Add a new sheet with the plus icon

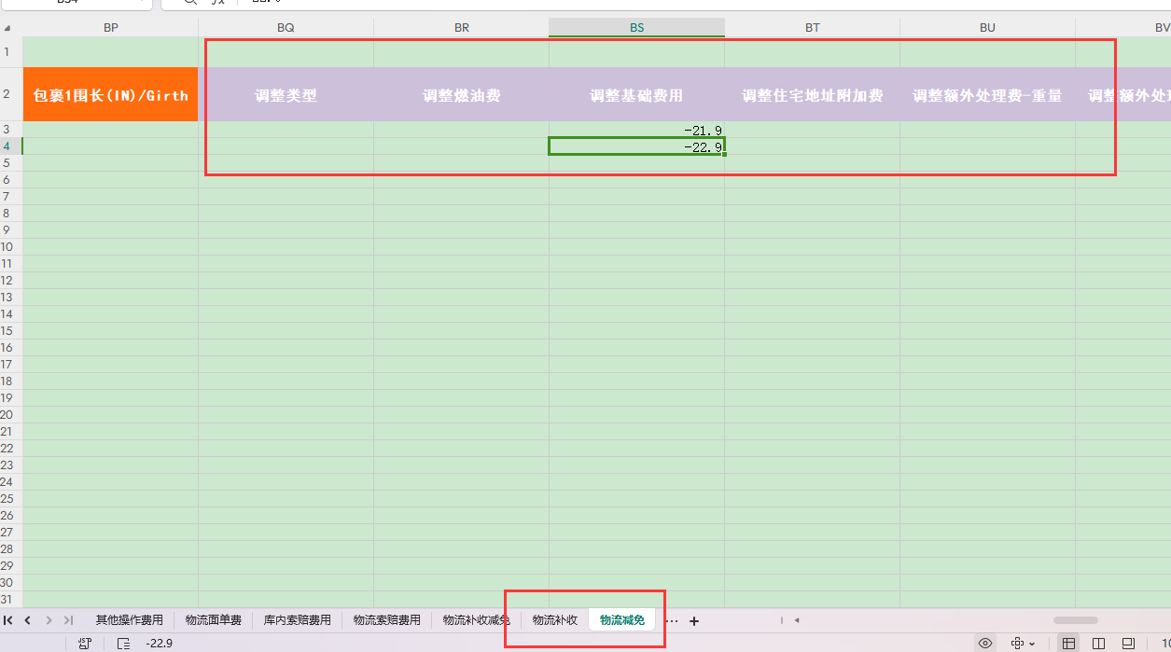pos(694,620)
